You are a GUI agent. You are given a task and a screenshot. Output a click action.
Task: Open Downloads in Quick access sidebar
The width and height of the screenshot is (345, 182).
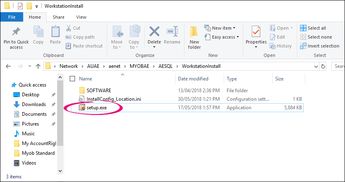34,104
